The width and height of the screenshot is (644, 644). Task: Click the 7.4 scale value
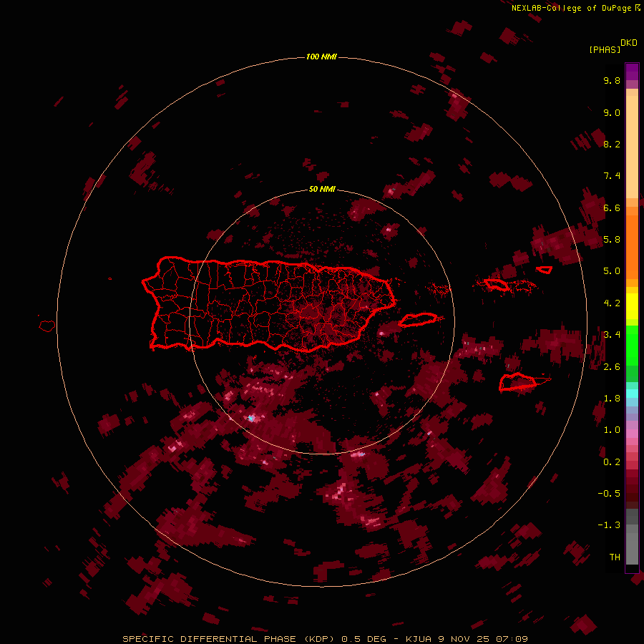[x=612, y=176]
